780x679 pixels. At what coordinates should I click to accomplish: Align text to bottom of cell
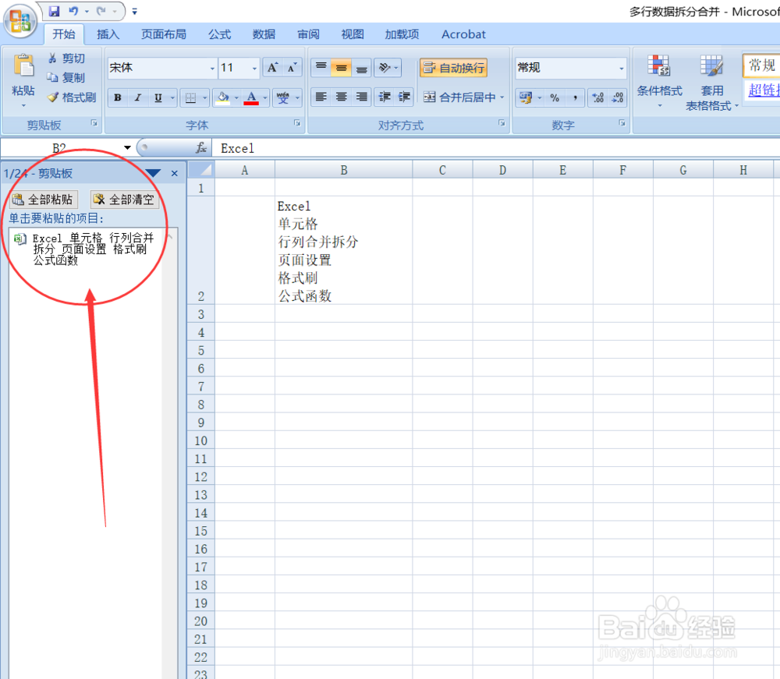[362, 68]
